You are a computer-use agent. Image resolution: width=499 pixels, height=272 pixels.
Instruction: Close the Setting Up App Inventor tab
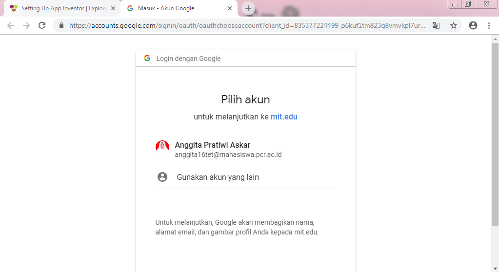[x=113, y=9]
